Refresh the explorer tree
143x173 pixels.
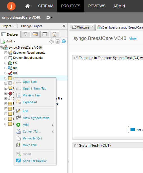click(x=58, y=41)
